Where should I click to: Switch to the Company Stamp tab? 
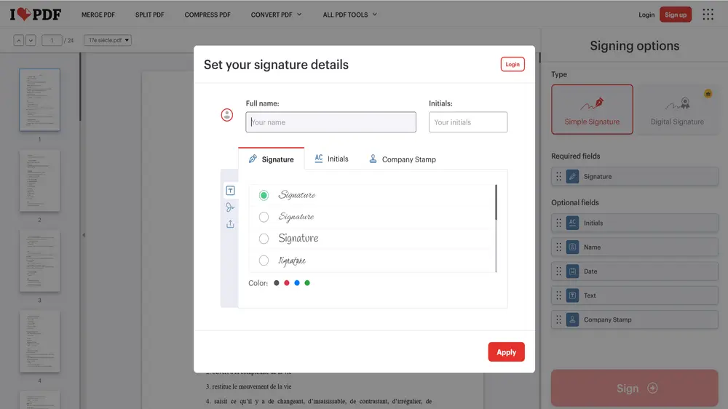[403, 159]
